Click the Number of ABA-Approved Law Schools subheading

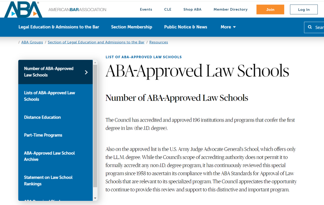tap(177, 98)
